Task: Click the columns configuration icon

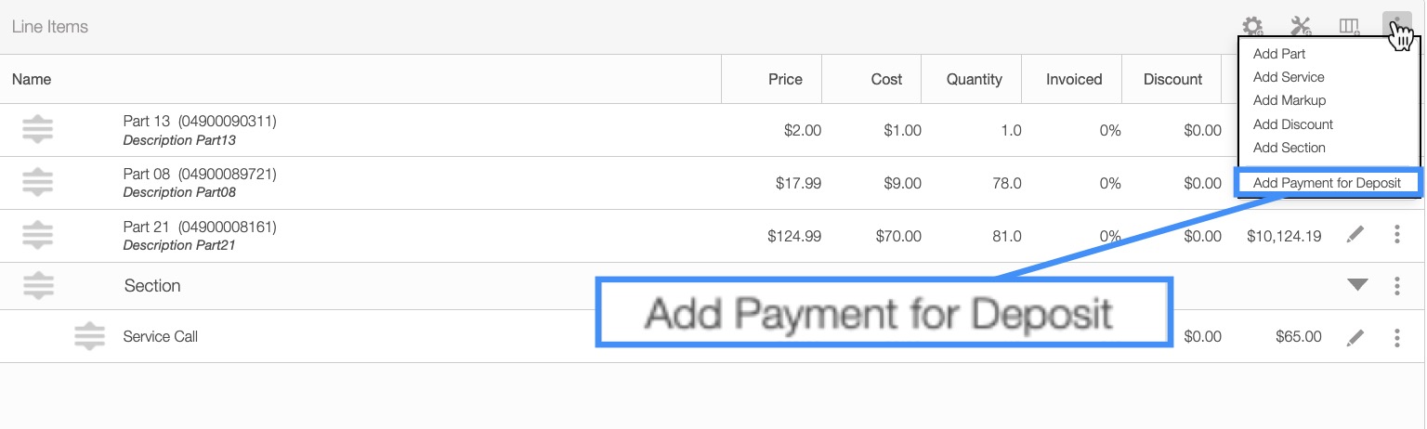Action: point(1349,27)
